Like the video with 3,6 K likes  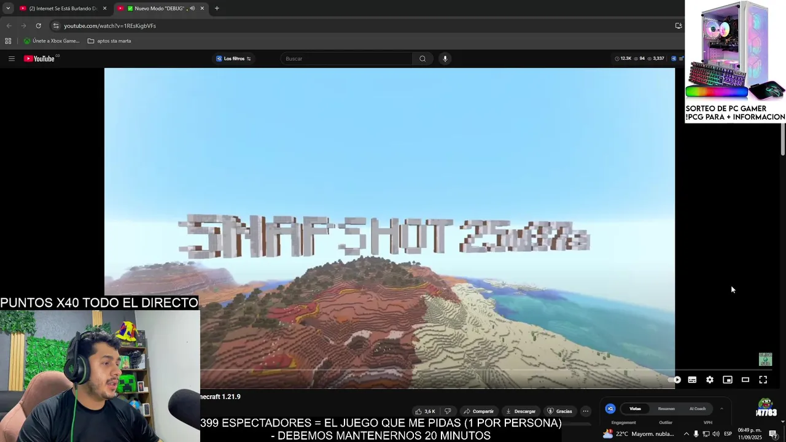tap(426, 411)
